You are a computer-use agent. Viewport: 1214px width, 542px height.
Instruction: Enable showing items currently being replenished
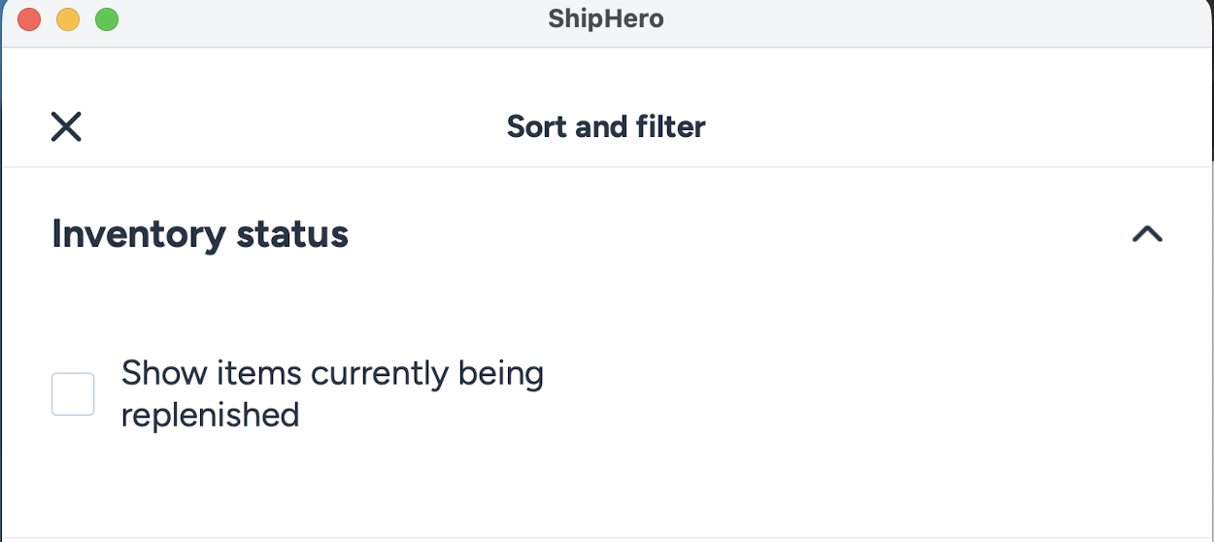pyautogui.click(x=73, y=394)
